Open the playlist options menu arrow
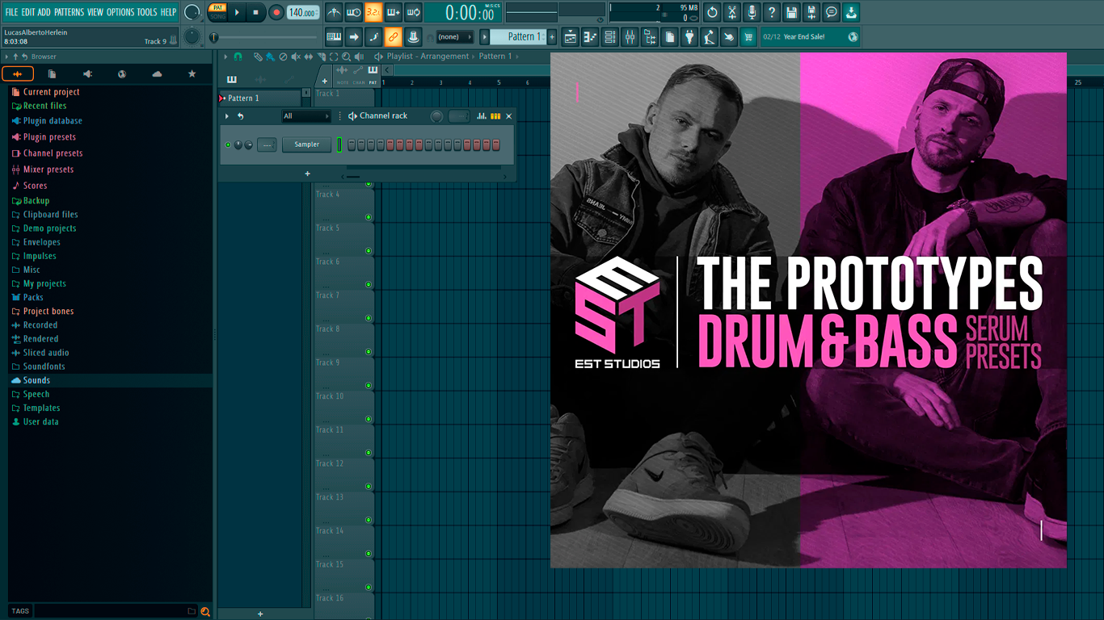The height and width of the screenshot is (620, 1104). (x=226, y=57)
